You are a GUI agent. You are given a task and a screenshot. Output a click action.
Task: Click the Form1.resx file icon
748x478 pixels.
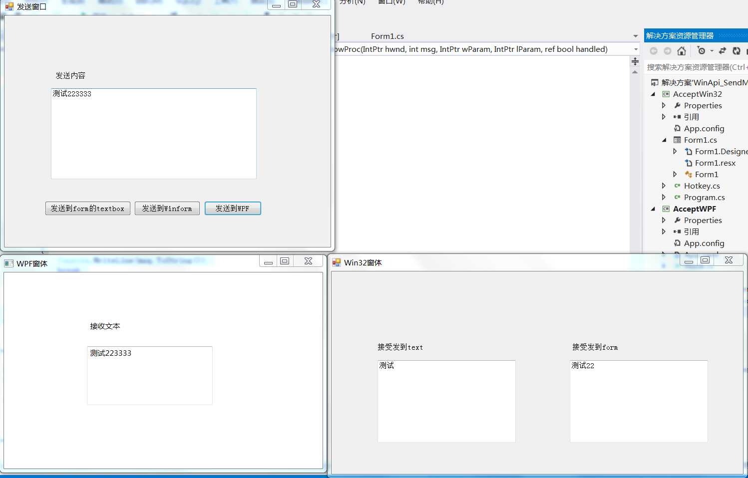pos(689,163)
